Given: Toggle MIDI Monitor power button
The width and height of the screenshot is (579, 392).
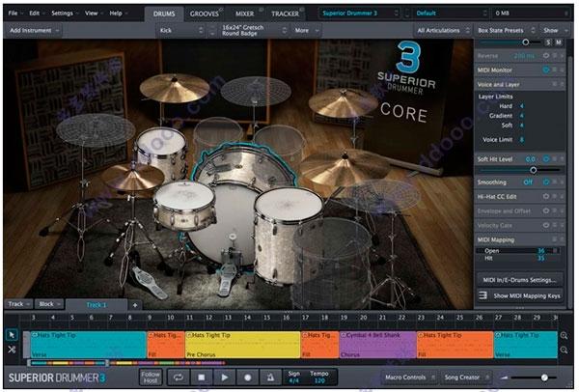Looking at the screenshot, I should pyautogui.click(x=546, y=70).
